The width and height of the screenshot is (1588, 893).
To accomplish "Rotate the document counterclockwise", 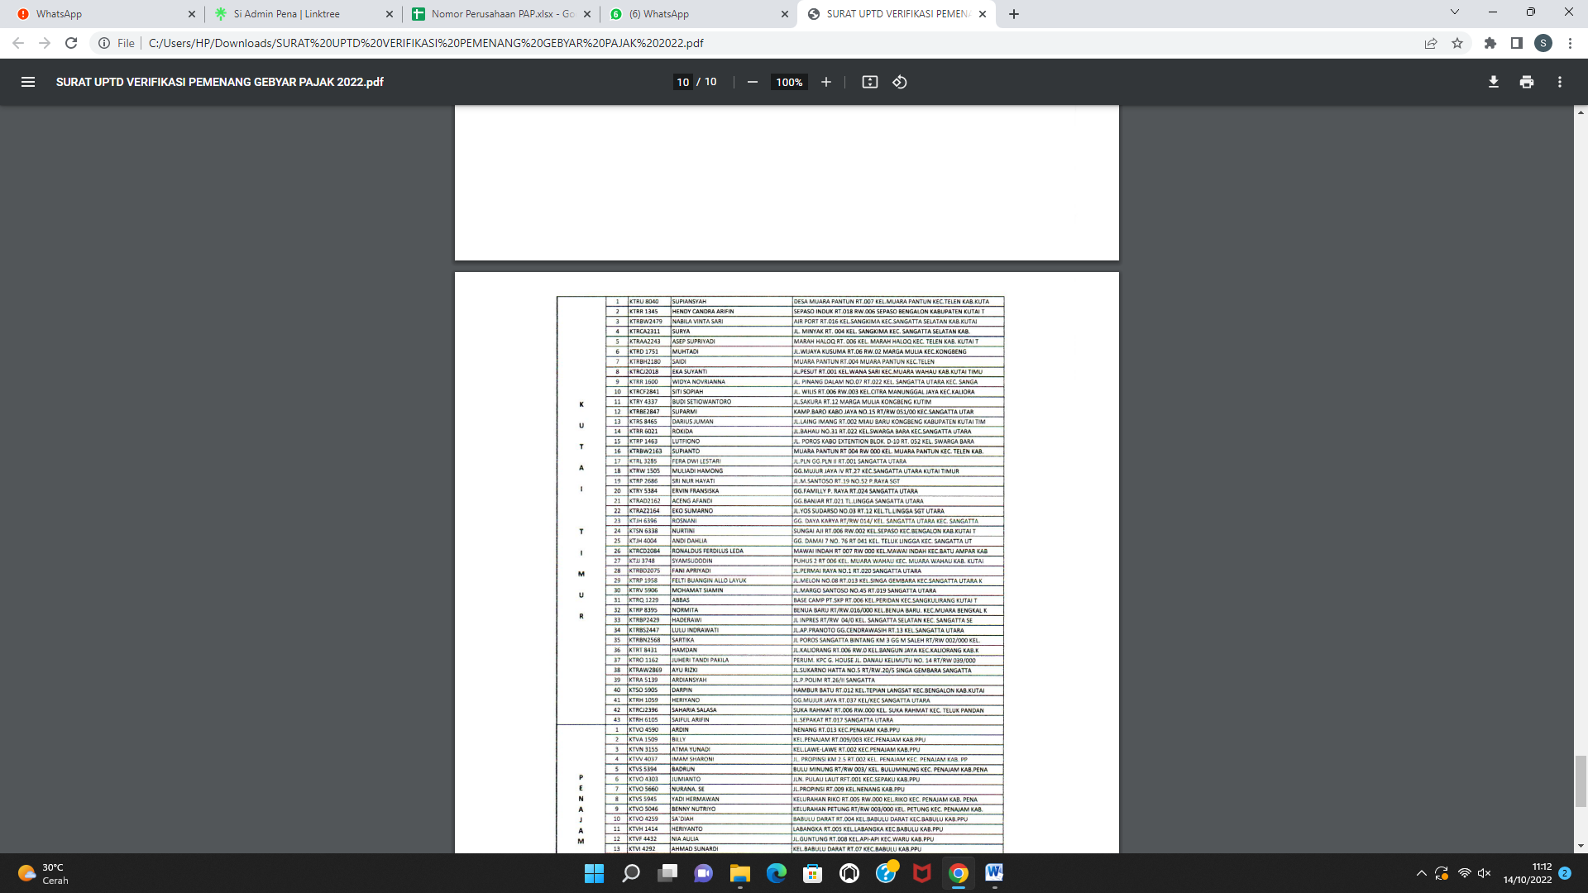I will click(x=900, y=82).
